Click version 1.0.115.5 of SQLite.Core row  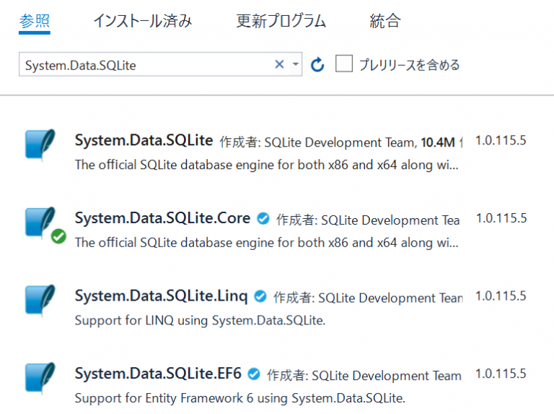pos(501,218)
